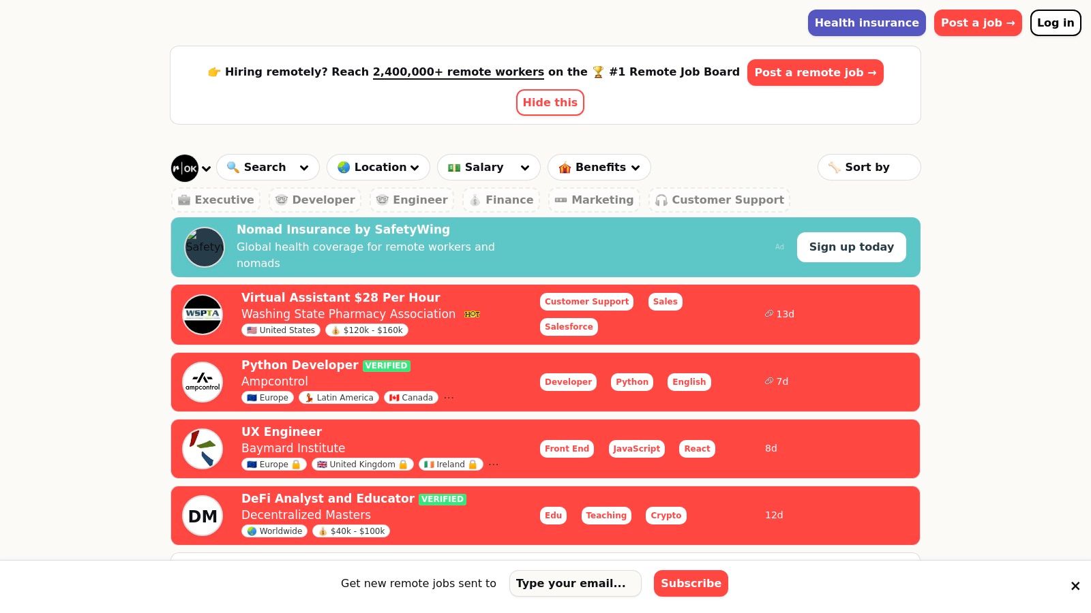Click the Ireland location tag
Viewport: 1091px width, 613px height.
point(451,465)
